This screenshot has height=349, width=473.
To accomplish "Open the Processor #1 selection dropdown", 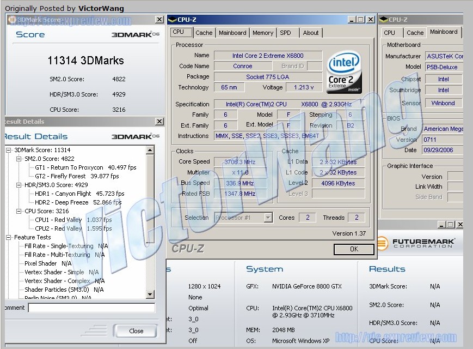I will point(268,217).
